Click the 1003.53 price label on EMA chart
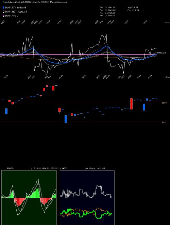Viewport: 170px width, 225px height. (x=161, y=52)
